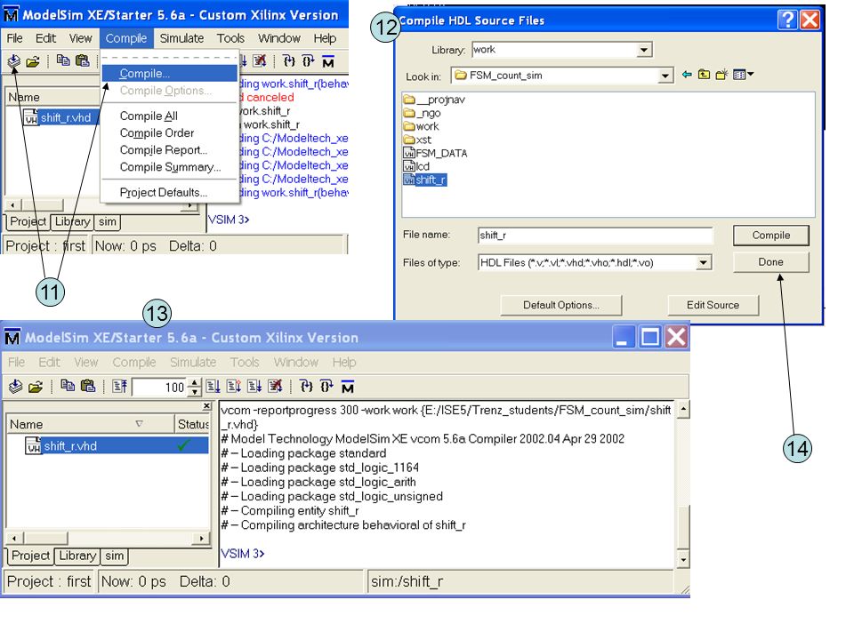The width and height of the screenshot is (854, 640).
Task: Select shift_r.vhd in upper project pane
Action: click(x=60, y=117)
